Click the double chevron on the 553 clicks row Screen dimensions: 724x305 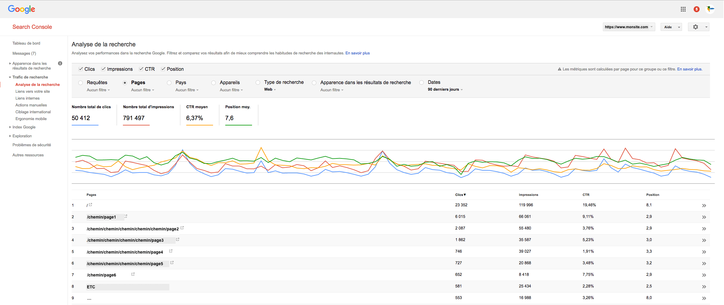704,298
